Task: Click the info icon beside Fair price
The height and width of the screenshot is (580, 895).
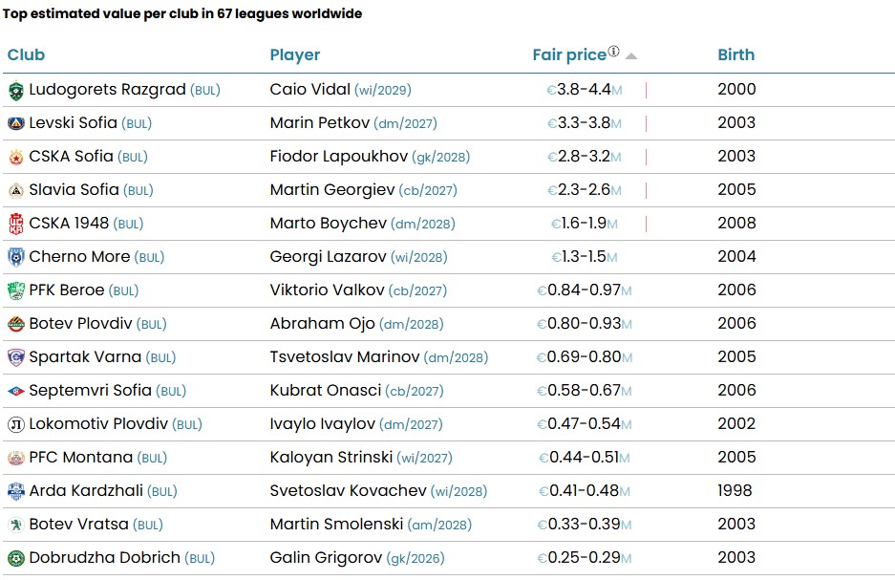Action: point(614,52)
